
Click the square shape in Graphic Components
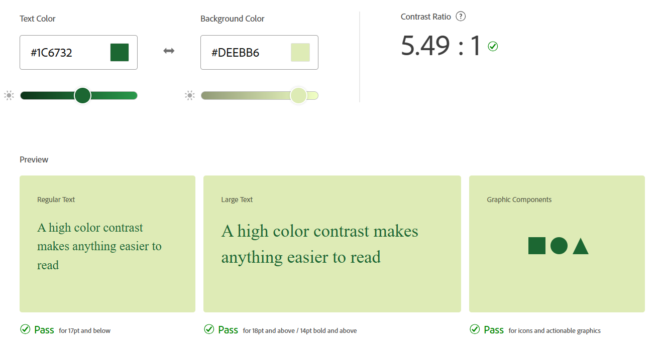537,246
